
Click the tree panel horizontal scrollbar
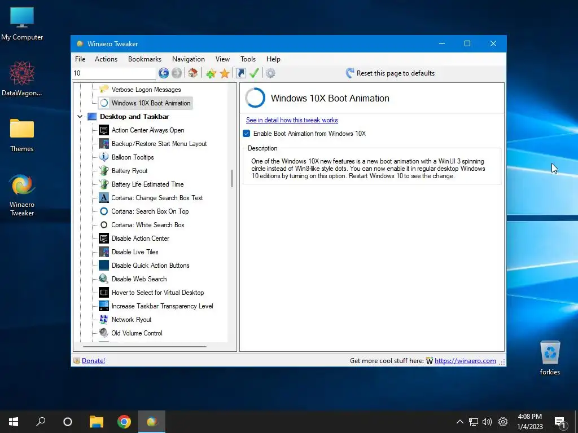tap(144, 347)
